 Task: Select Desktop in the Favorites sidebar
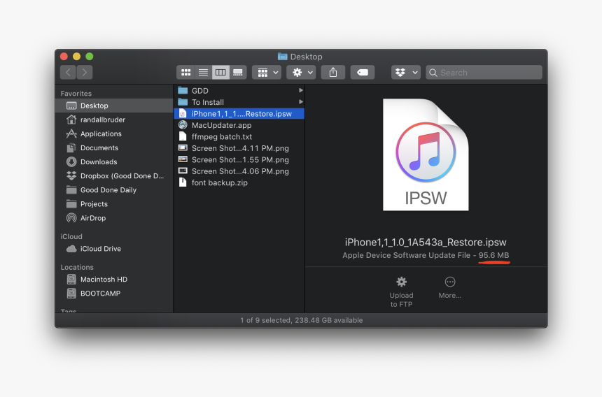(x=114, y=106)
